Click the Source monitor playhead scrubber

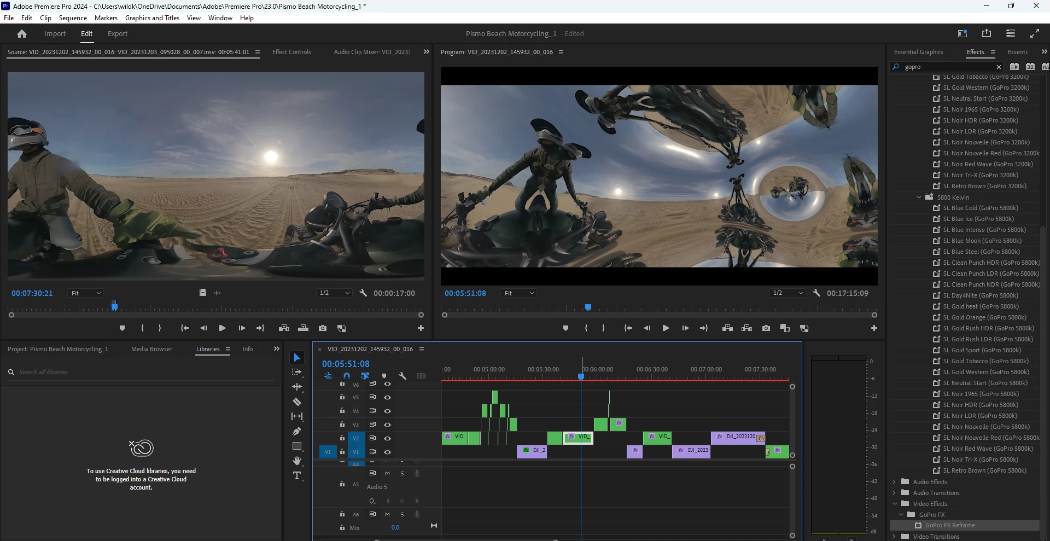[114, 306]
